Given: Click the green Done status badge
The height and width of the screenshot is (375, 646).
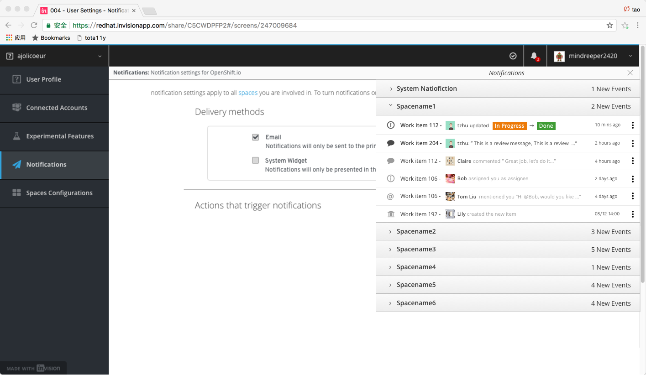Looking at the screenshot, I should [x=546, y=125].
